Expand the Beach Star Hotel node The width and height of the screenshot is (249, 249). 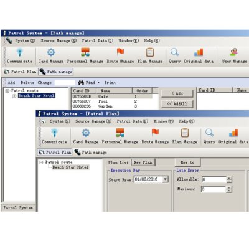tap(14, 96)
